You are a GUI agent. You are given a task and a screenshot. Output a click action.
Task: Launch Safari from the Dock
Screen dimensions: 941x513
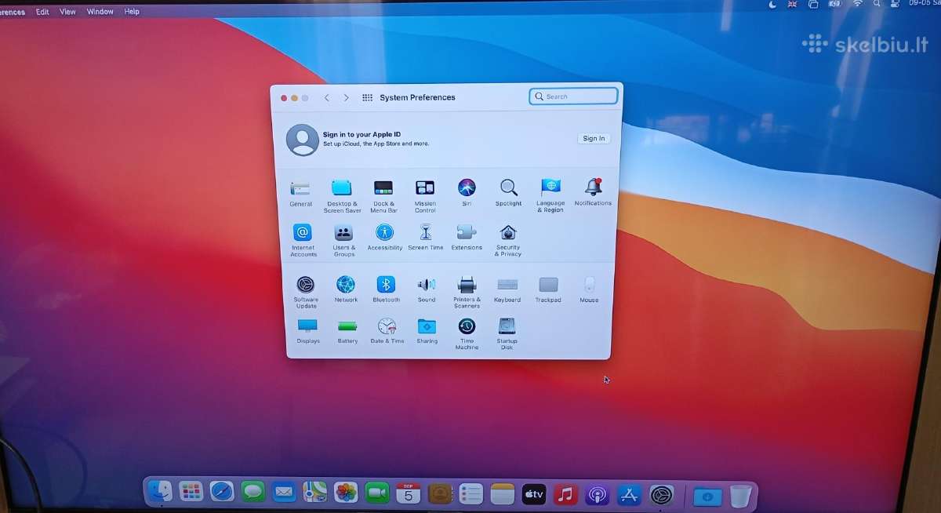pyautogui.click(x=222, y=492)
